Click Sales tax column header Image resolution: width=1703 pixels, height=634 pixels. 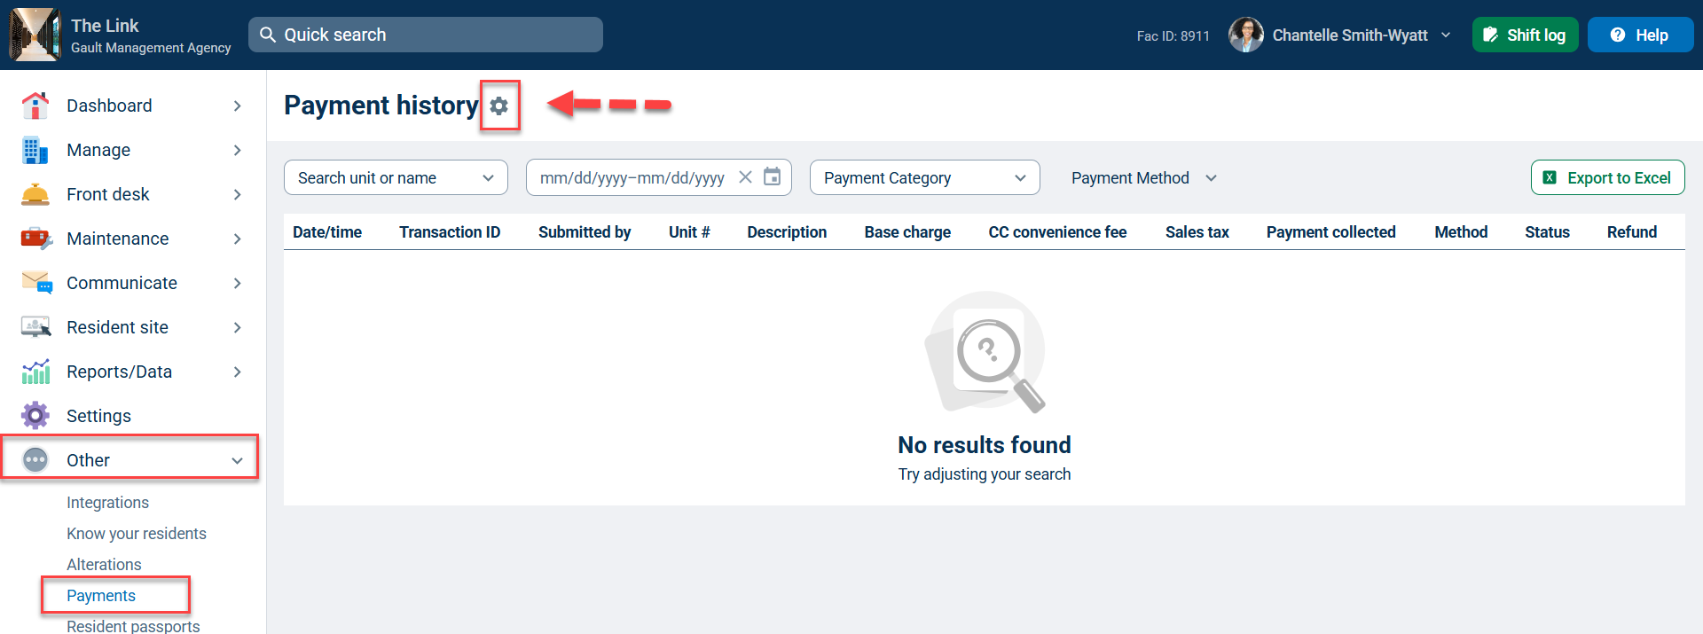[1197, 232]
